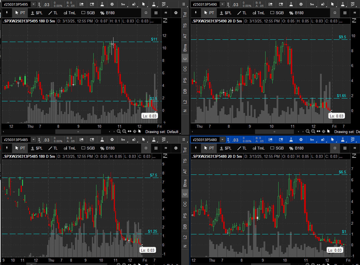360x265 pixels.
Task: Click Share icon in P5495 chart header
Action: click(x=82, y=4)
